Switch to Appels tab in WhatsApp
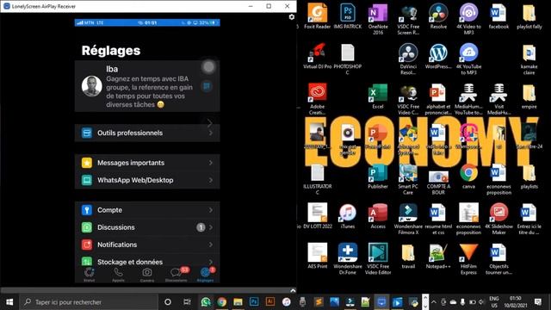The height and width of the screenshot is (310, 551). coord(119,275)
